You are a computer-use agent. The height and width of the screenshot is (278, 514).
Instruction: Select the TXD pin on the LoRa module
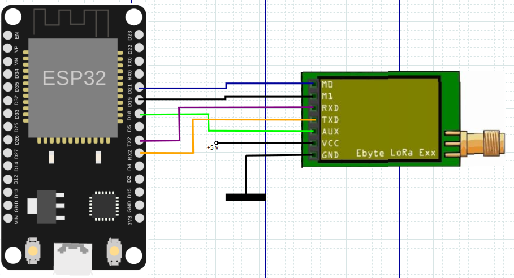pos(313,120)
